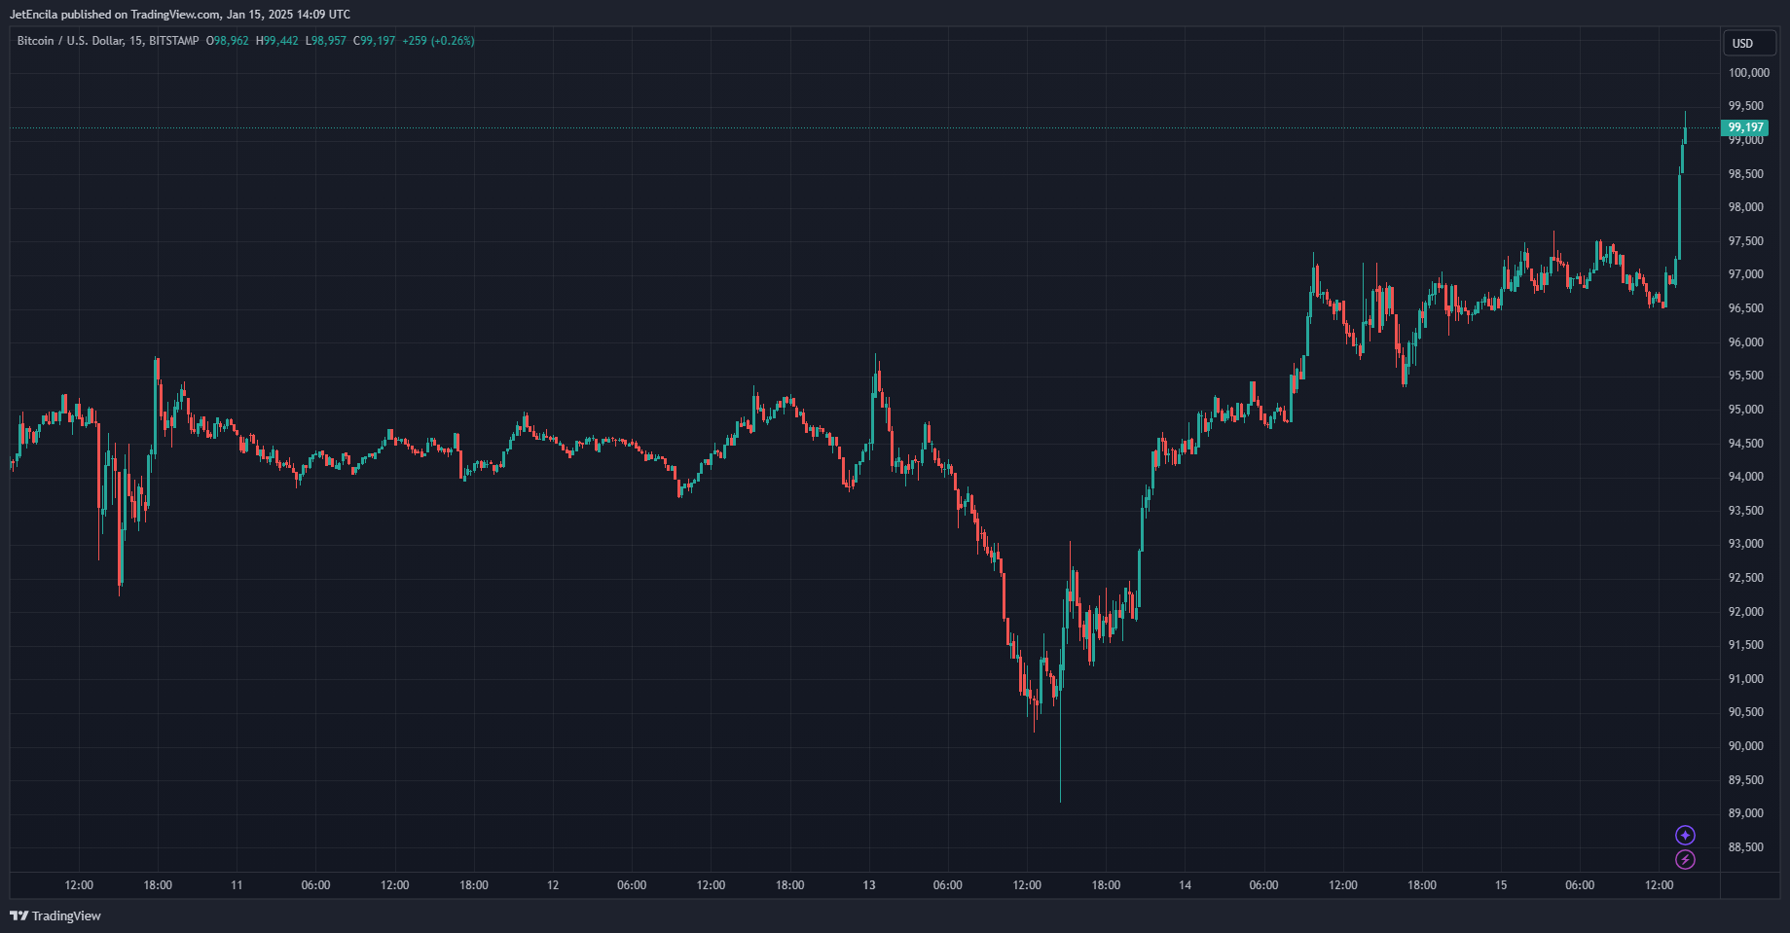Viewport: 1790px width, 933px height.
Task: Click the current price label 99,197
Action: [1745, 127]
